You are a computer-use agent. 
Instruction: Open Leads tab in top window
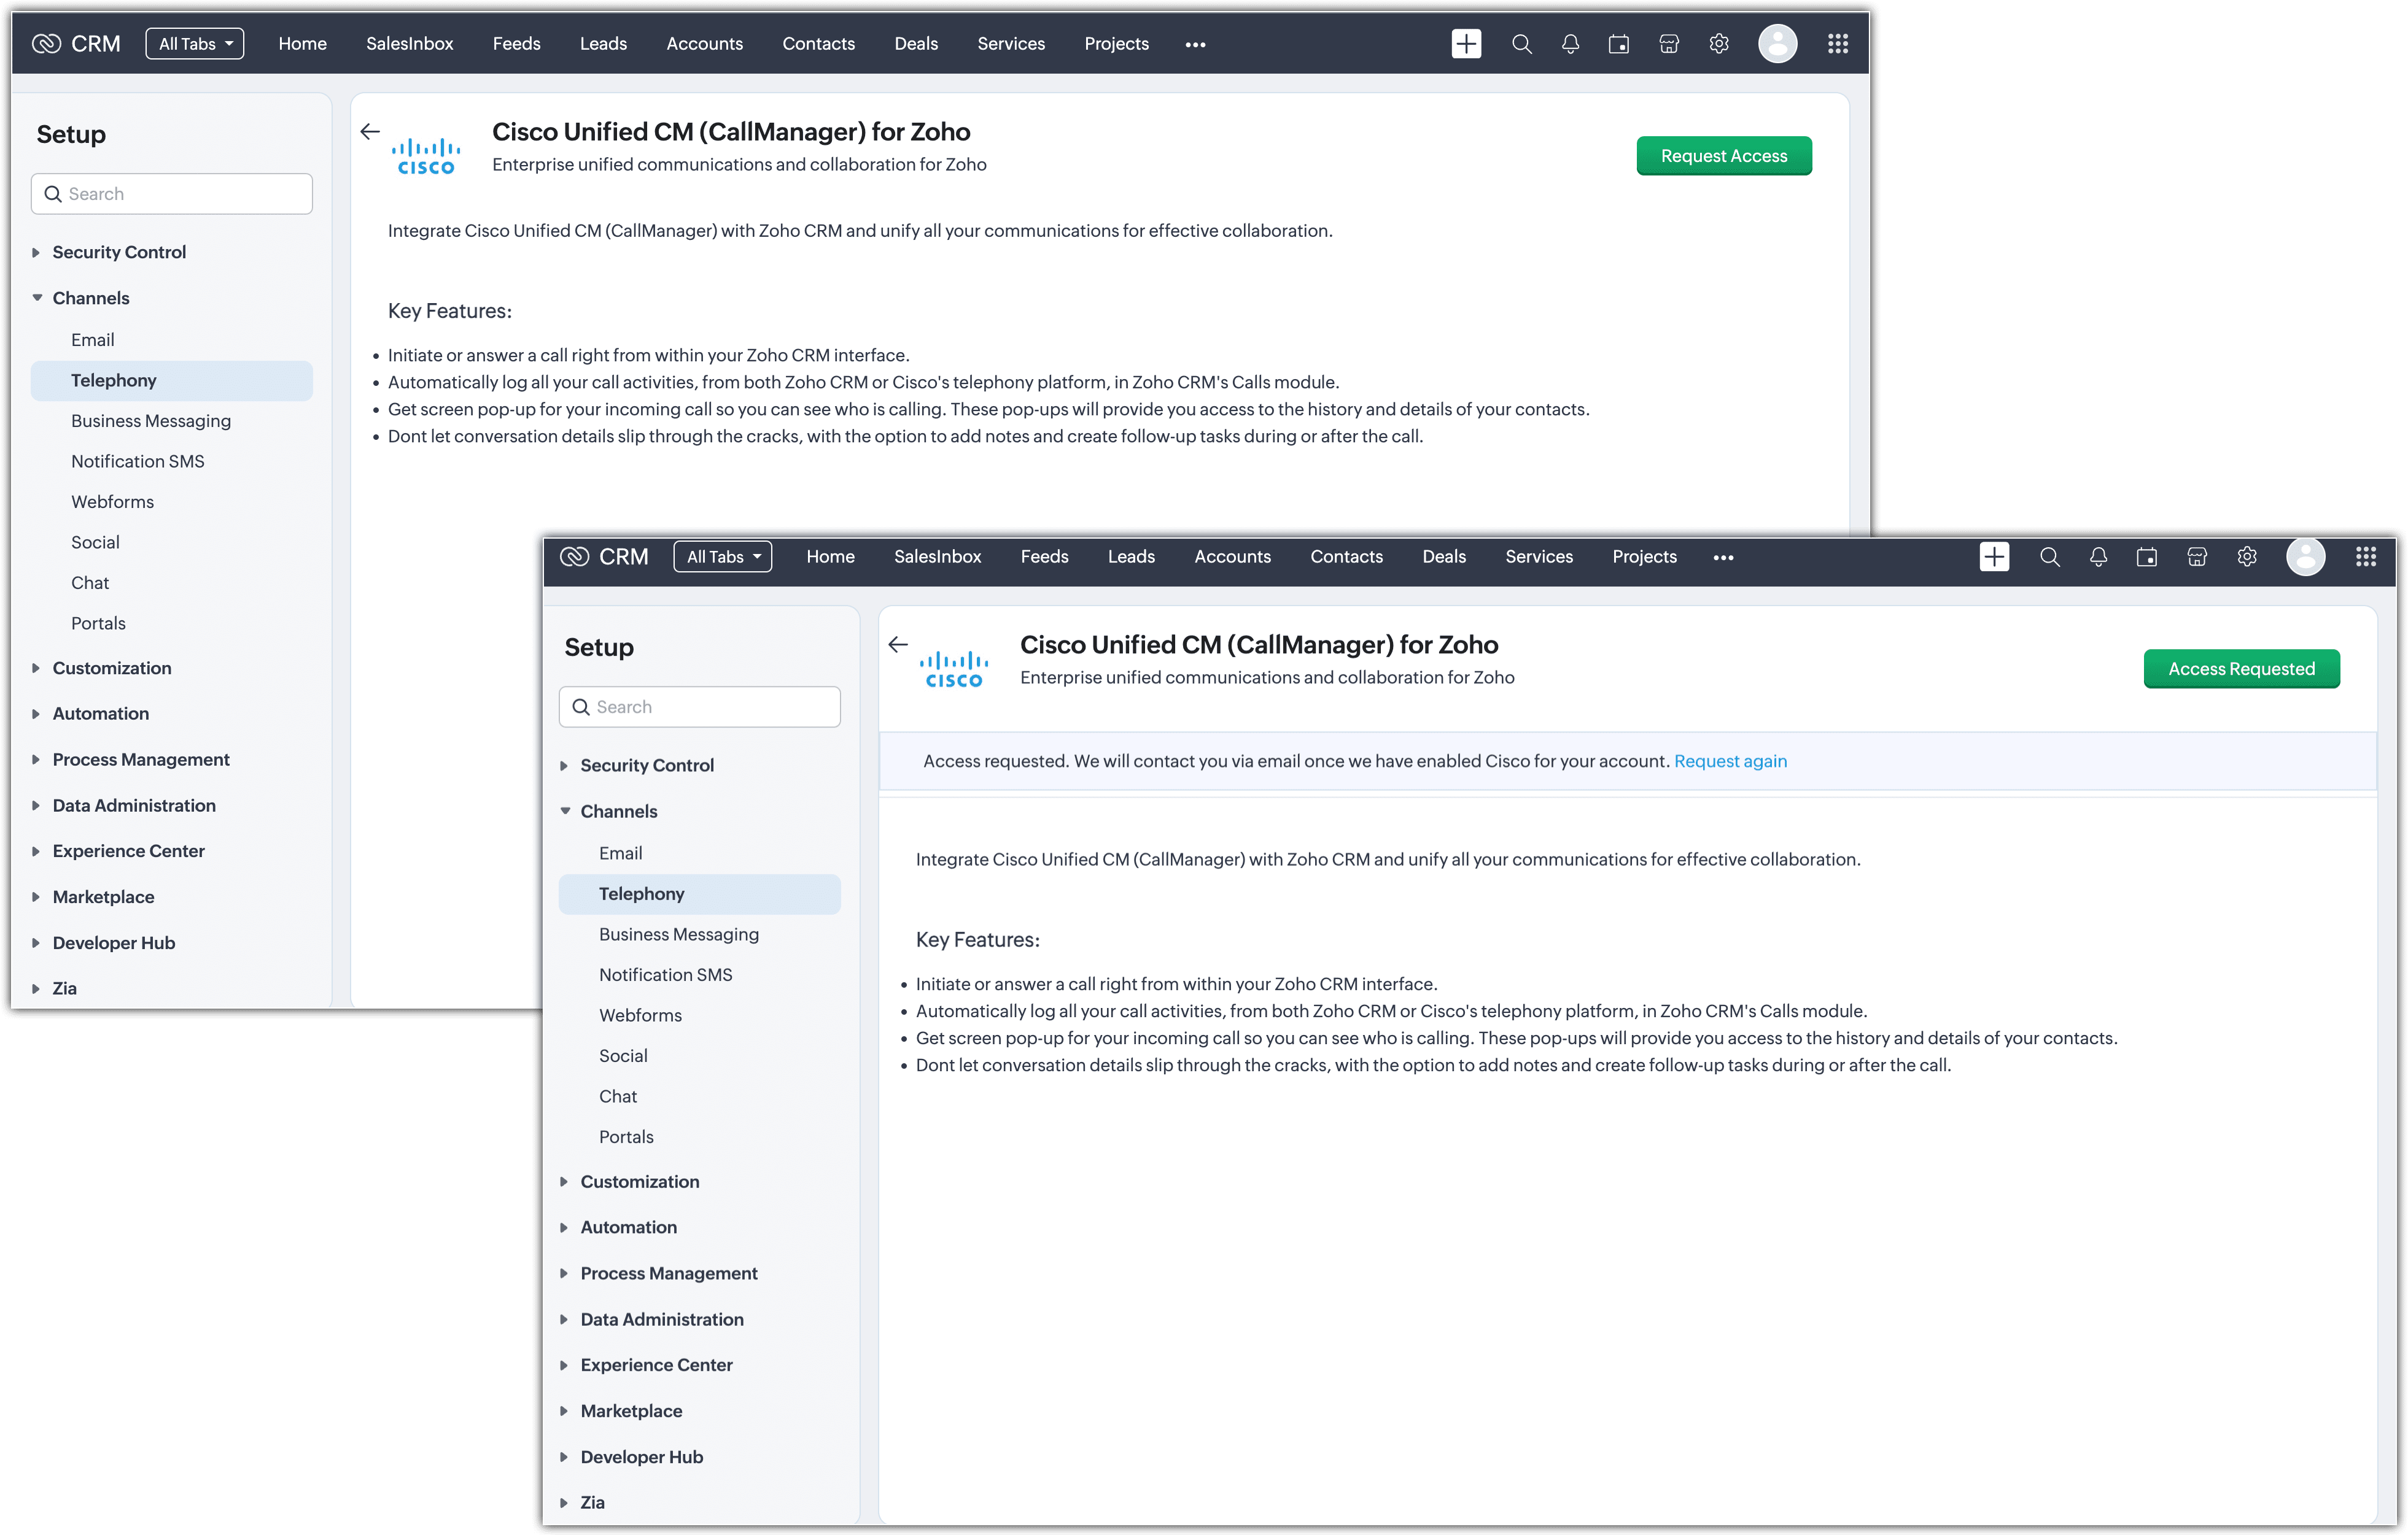603,44
